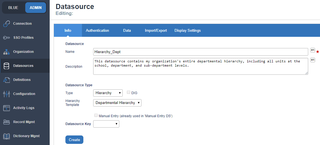Click the Dictionary Mgmt book icon
The image size is (320, 145).
click(6, 136)
